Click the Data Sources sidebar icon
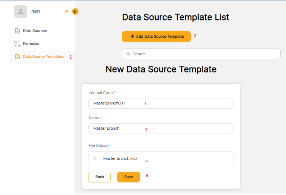 17,31
